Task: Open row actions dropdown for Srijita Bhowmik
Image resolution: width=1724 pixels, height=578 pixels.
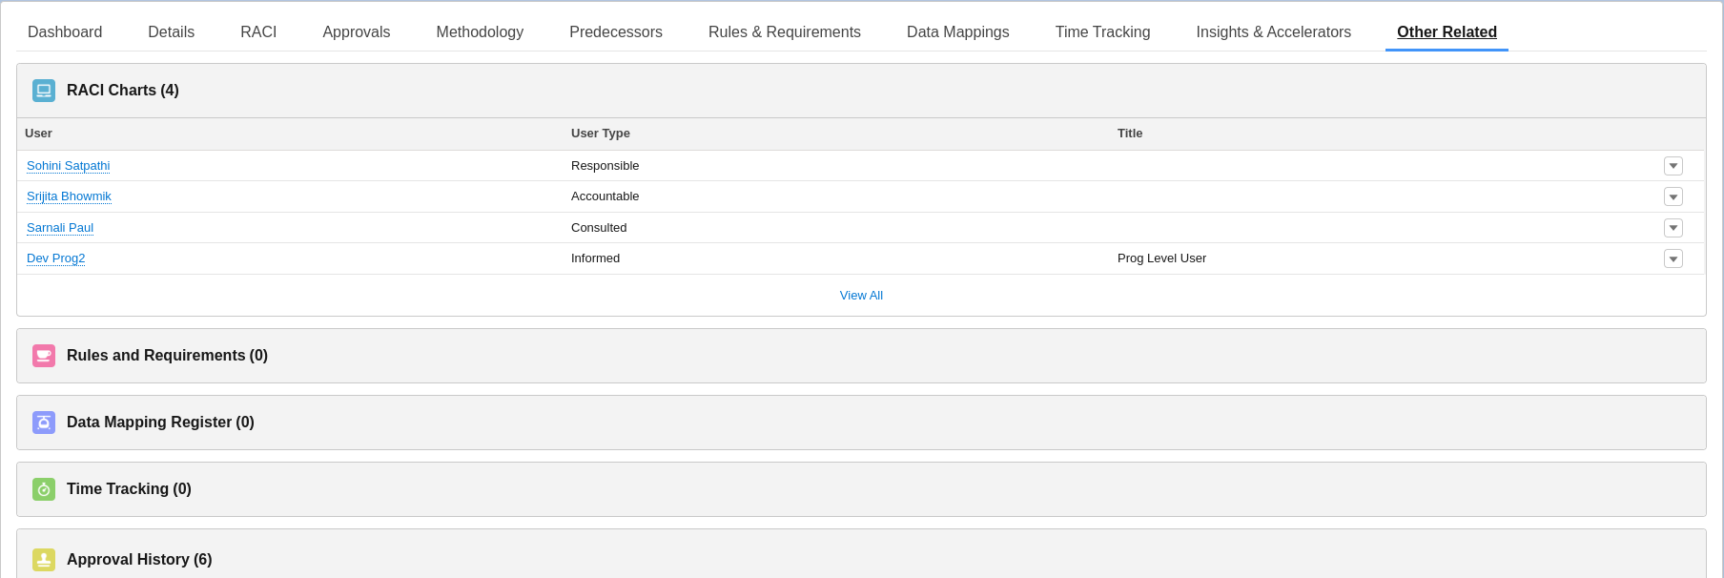Action: [1673, 196]
